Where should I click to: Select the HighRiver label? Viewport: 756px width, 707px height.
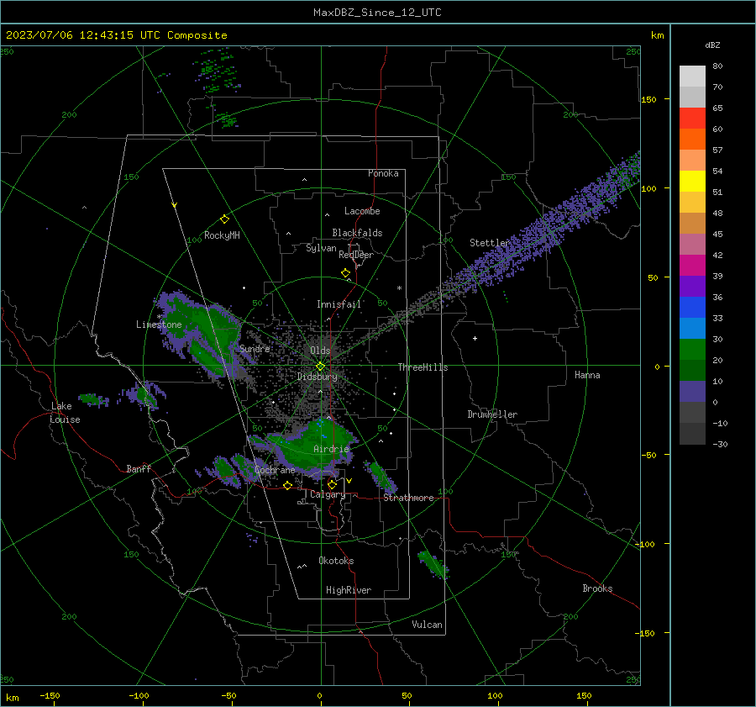349,590
